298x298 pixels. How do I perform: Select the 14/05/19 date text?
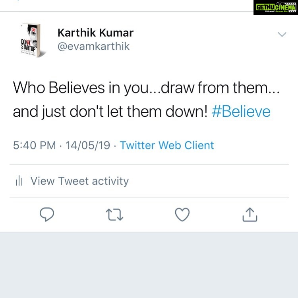point(88,145)
